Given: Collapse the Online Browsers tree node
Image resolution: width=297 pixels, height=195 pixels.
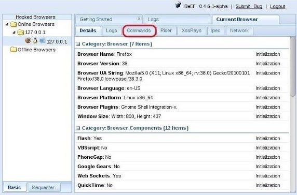Looking at the screenshot, I should coord(7,24).
